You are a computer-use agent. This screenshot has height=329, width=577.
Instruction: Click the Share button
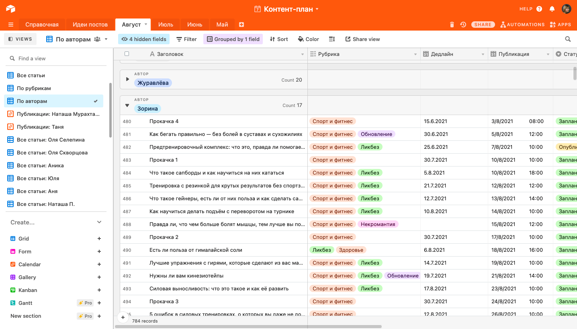pos(483,25)
